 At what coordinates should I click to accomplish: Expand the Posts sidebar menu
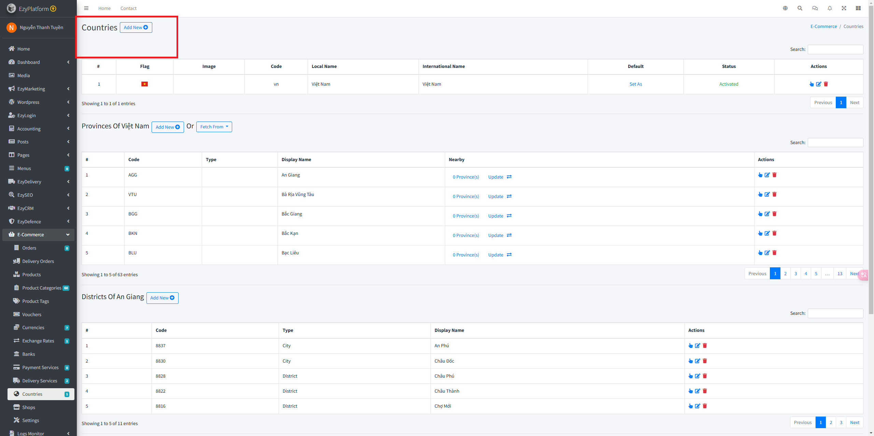point(38,142)
